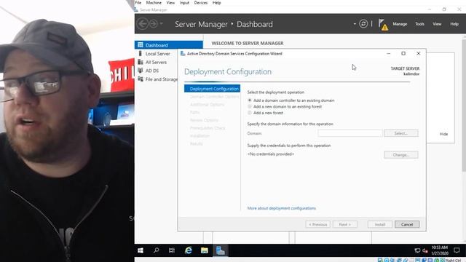Open the Action Center notification icon

click(x=457, y=250)
